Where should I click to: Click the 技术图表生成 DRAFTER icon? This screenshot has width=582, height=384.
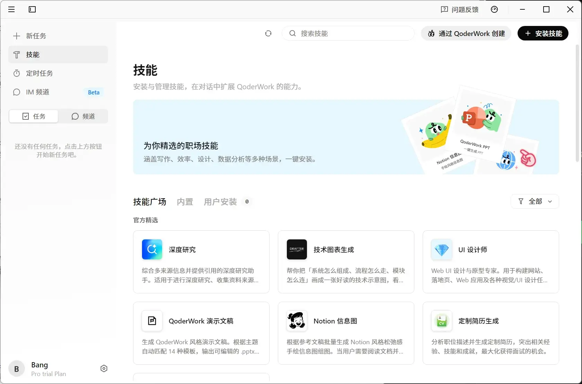tap(297, 249)
